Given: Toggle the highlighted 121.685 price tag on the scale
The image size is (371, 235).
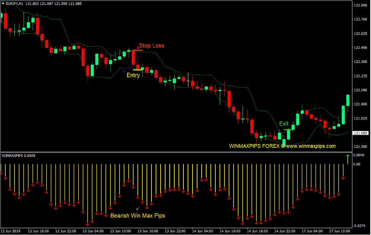Looking at the screenshot, I should point(361,133).
